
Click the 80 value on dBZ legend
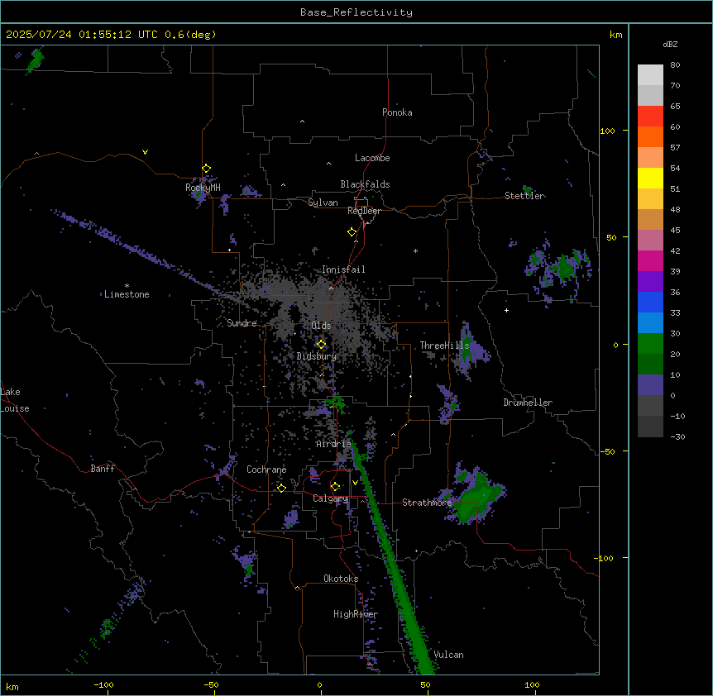[675, 65]
